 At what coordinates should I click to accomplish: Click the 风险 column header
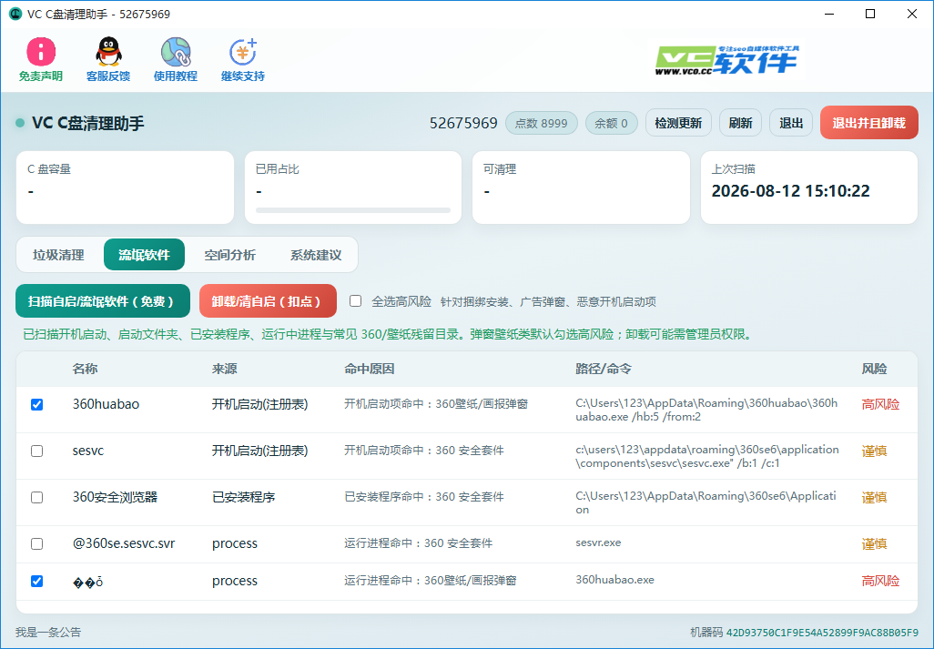[x=874, y=370]
